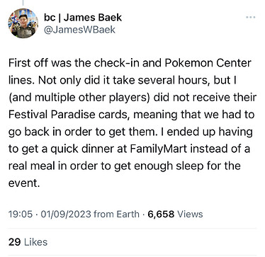Click the "from Earth" location label
The width and height of the screenshot is (265, 257).
tap(116, 214)
